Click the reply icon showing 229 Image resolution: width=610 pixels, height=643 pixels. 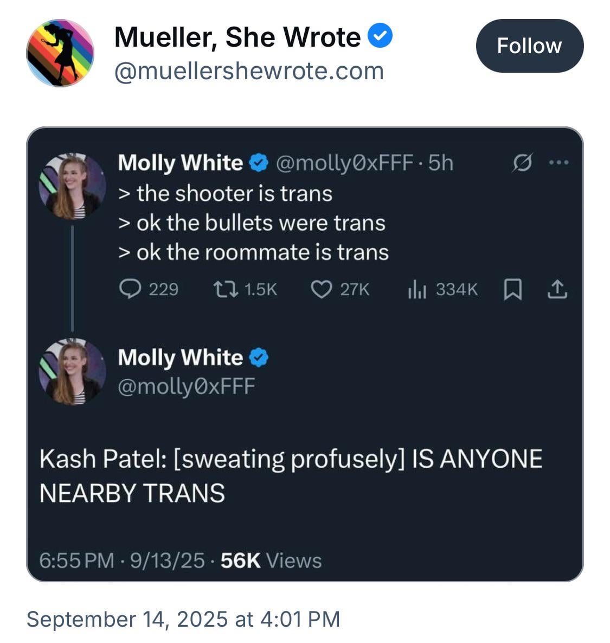tap(130, 289)
